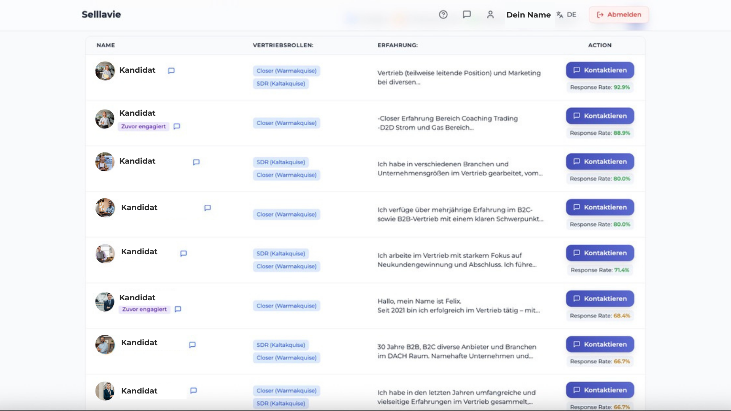Image resolution: width=731 pixels, height=411 pixels.
Task: Open the first candidate's avatar thumbnail
Action: (x=105, y=71)
